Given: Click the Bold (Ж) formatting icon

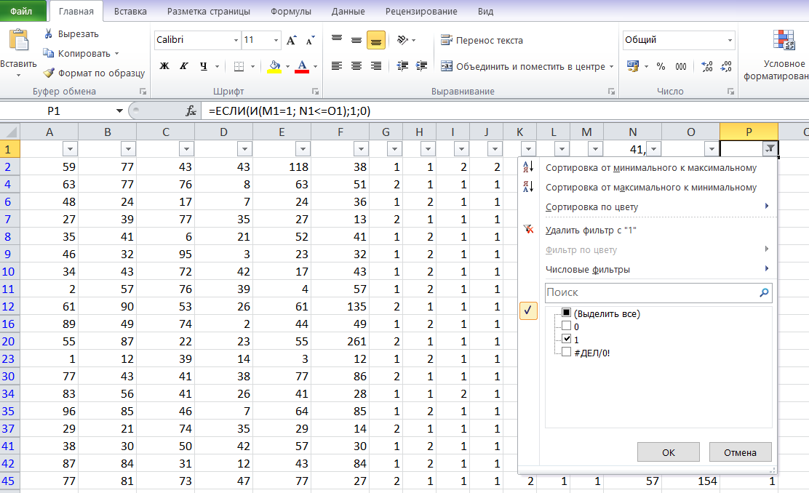Looking at the screenshot, I should click(x=164, y=66).
